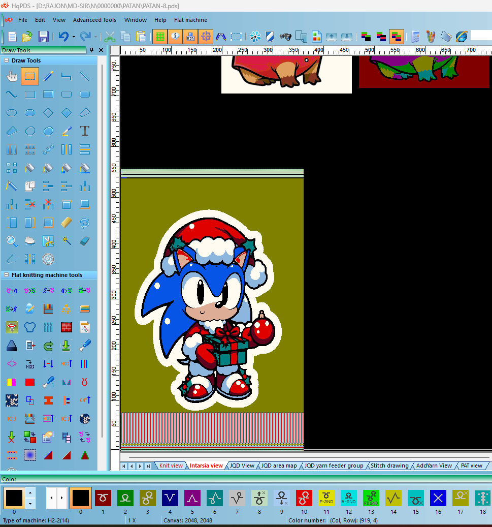Collapse the Flat knitting machine tools section
The height and width of the screenshot is (527, 492).
click(7, 275)
